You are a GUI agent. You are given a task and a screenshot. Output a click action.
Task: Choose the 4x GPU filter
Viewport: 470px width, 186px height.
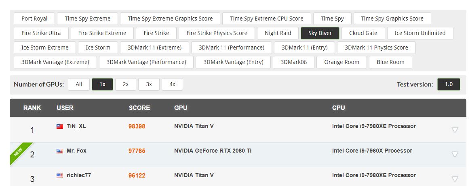[x=172, y=84]
